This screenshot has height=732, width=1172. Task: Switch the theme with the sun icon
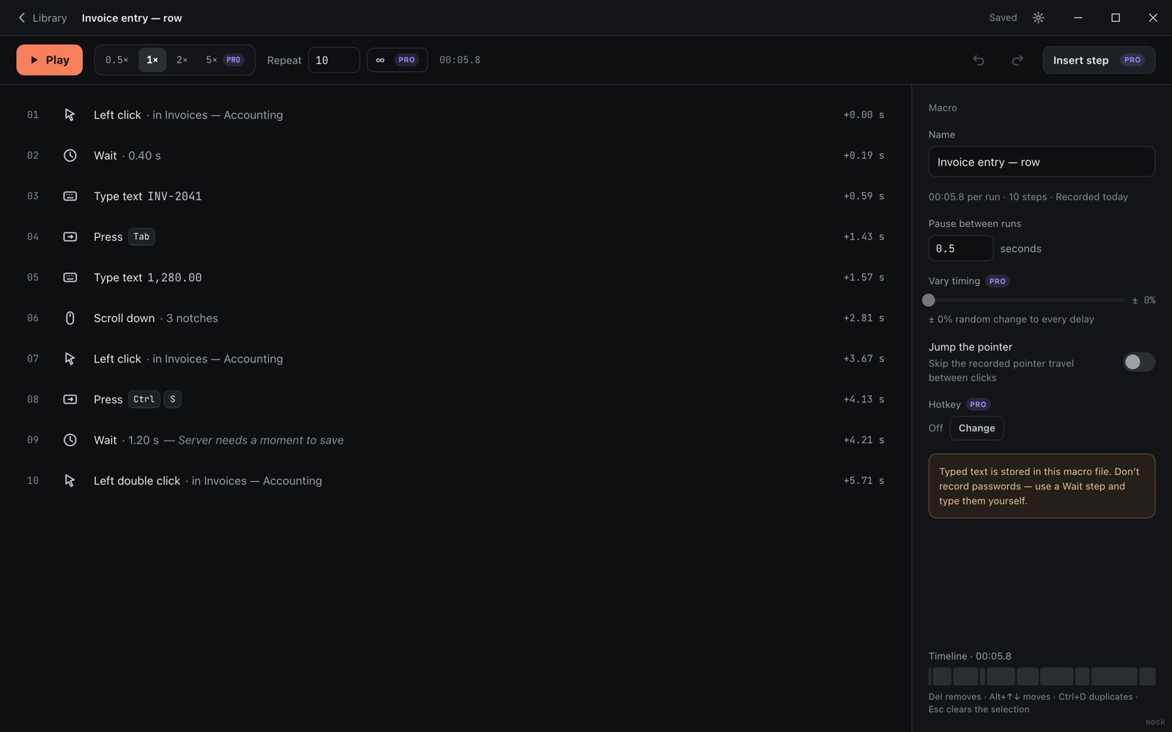(1038, 18)
